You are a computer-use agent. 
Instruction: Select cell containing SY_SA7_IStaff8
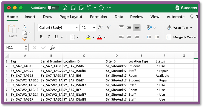click(84, 100)
